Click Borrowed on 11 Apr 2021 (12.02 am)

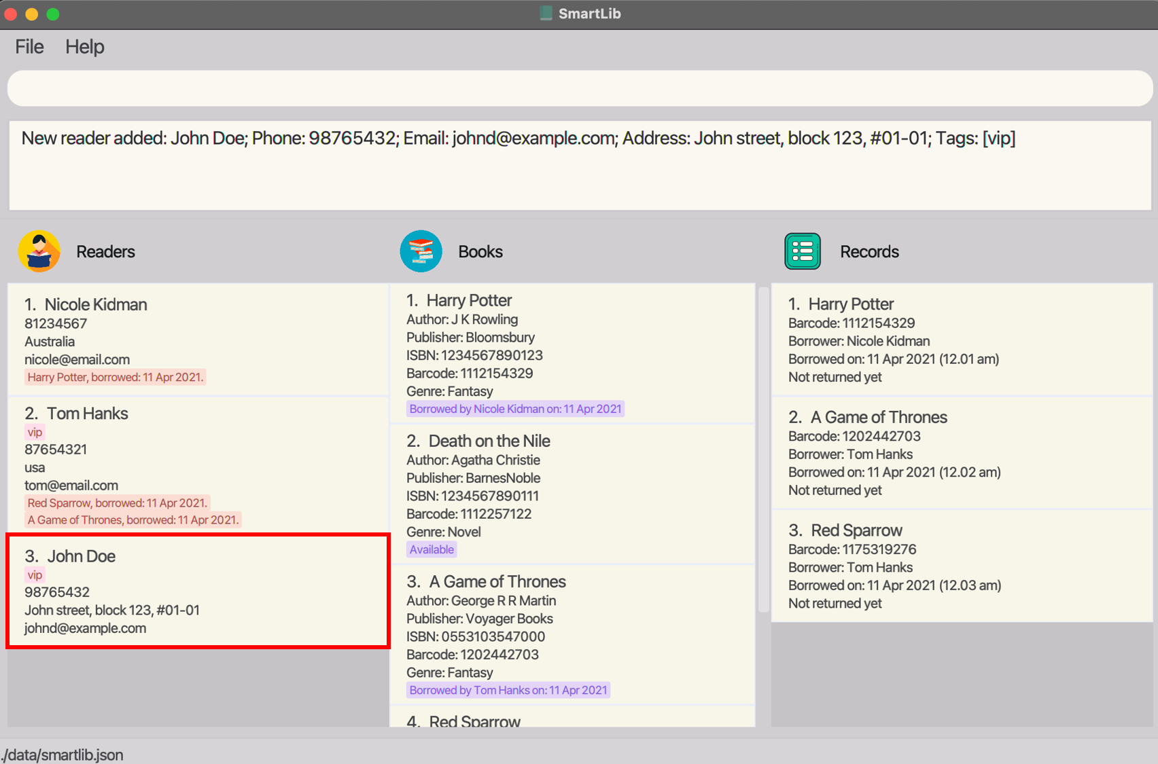pos(894,472)
